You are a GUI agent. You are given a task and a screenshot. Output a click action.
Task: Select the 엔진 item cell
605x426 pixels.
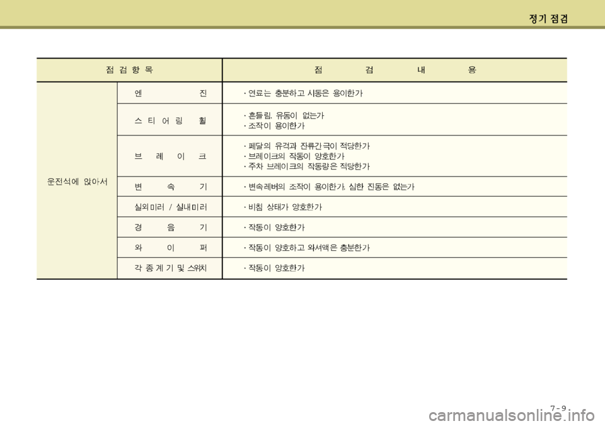(x=170, y=93)
